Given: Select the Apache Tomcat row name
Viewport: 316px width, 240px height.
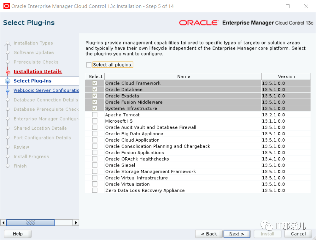Looking at the screenshot, I should point(122,115).
